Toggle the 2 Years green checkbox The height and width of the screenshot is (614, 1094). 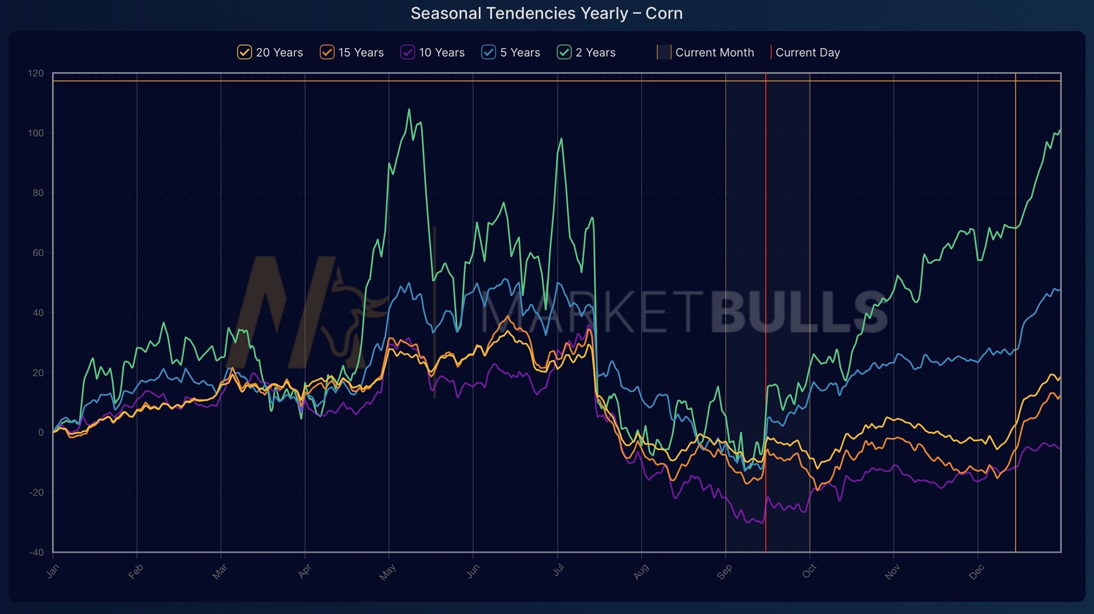pyautogui.click(x=564, y=52)
